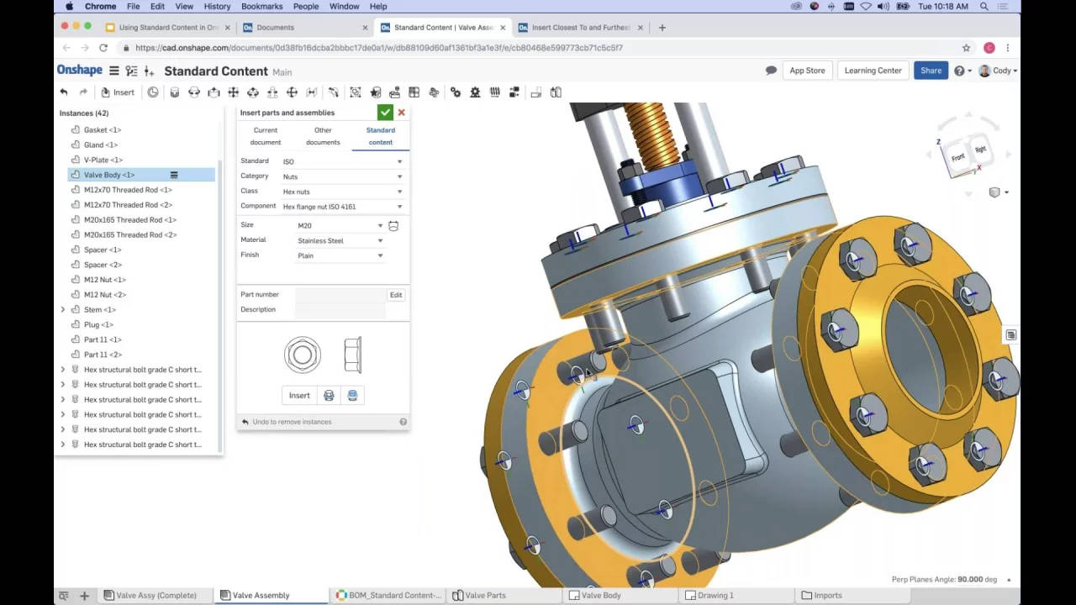Click the printer icon beside the Insert button
This screenshot has width=1076, height=605.
(327, 395)
